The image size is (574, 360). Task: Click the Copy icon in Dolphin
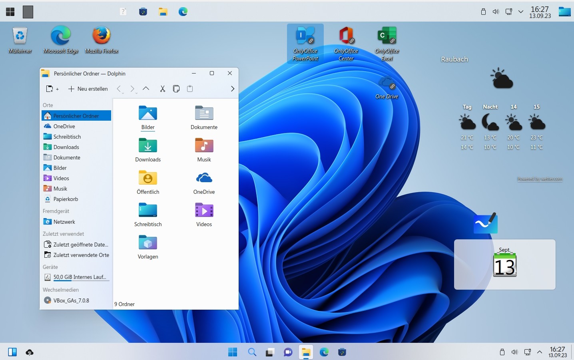coord(176,89)
